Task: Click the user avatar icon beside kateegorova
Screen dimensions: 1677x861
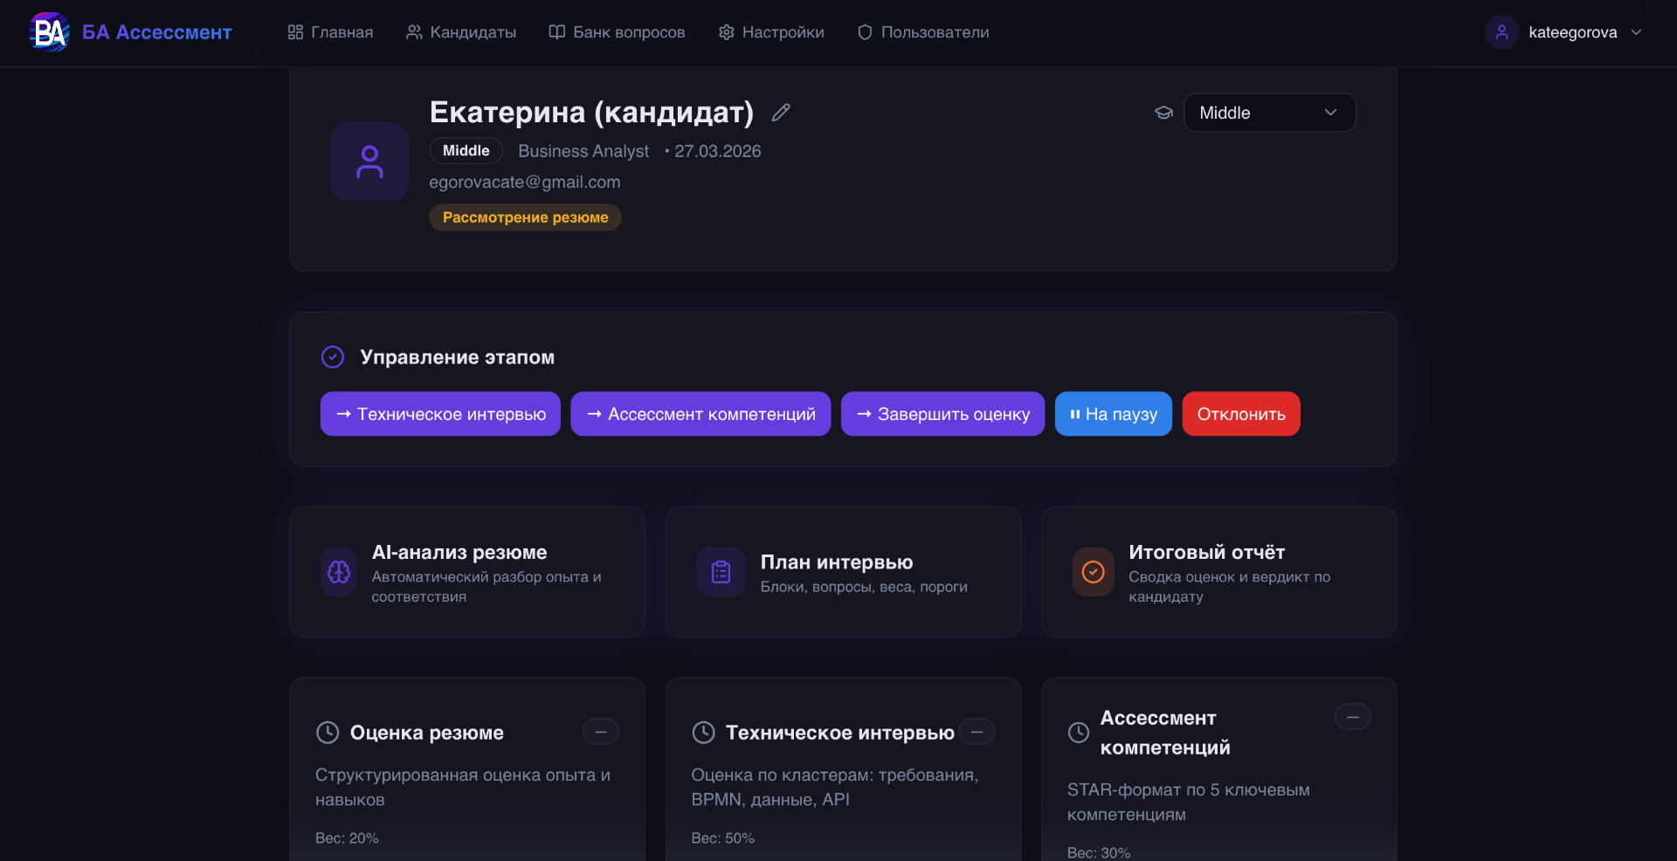Action: pyautogui.click(x=1501, y=32)
